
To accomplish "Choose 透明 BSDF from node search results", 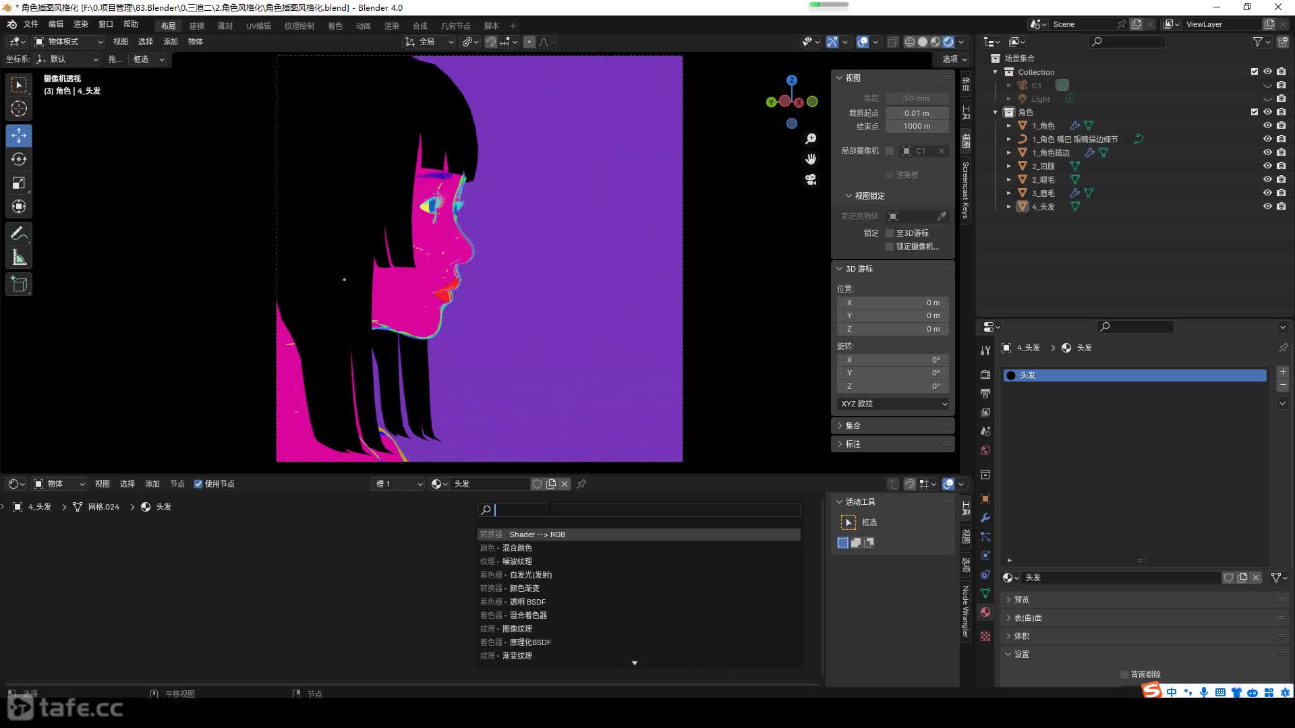I will click(x=639, y=602).
